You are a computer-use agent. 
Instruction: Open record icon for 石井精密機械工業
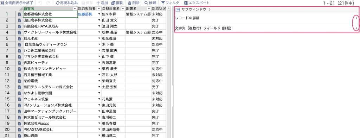coord(20,75)
